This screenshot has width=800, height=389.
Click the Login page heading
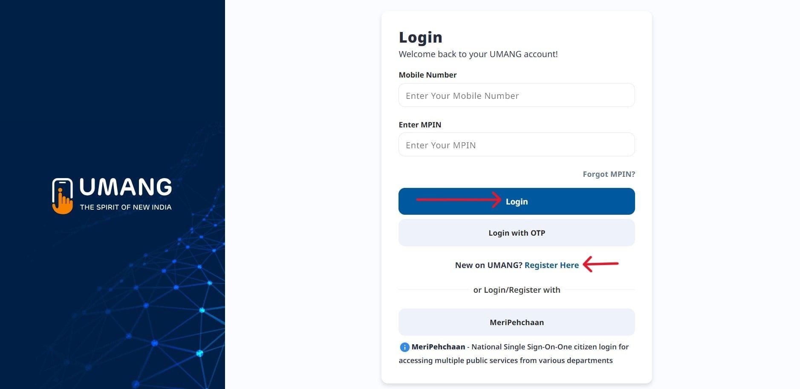(x=420, y=37)
